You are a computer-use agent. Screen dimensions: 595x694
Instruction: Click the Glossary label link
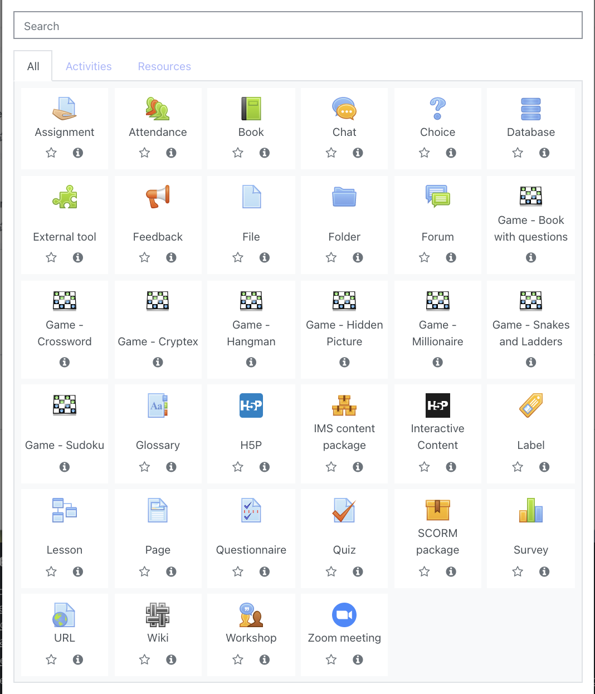click(158, 445)
